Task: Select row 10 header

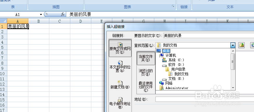Action: coord(3,74)
